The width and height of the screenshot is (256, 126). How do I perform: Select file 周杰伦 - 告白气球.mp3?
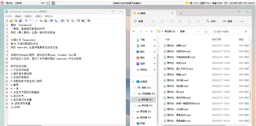coord(177,98)
